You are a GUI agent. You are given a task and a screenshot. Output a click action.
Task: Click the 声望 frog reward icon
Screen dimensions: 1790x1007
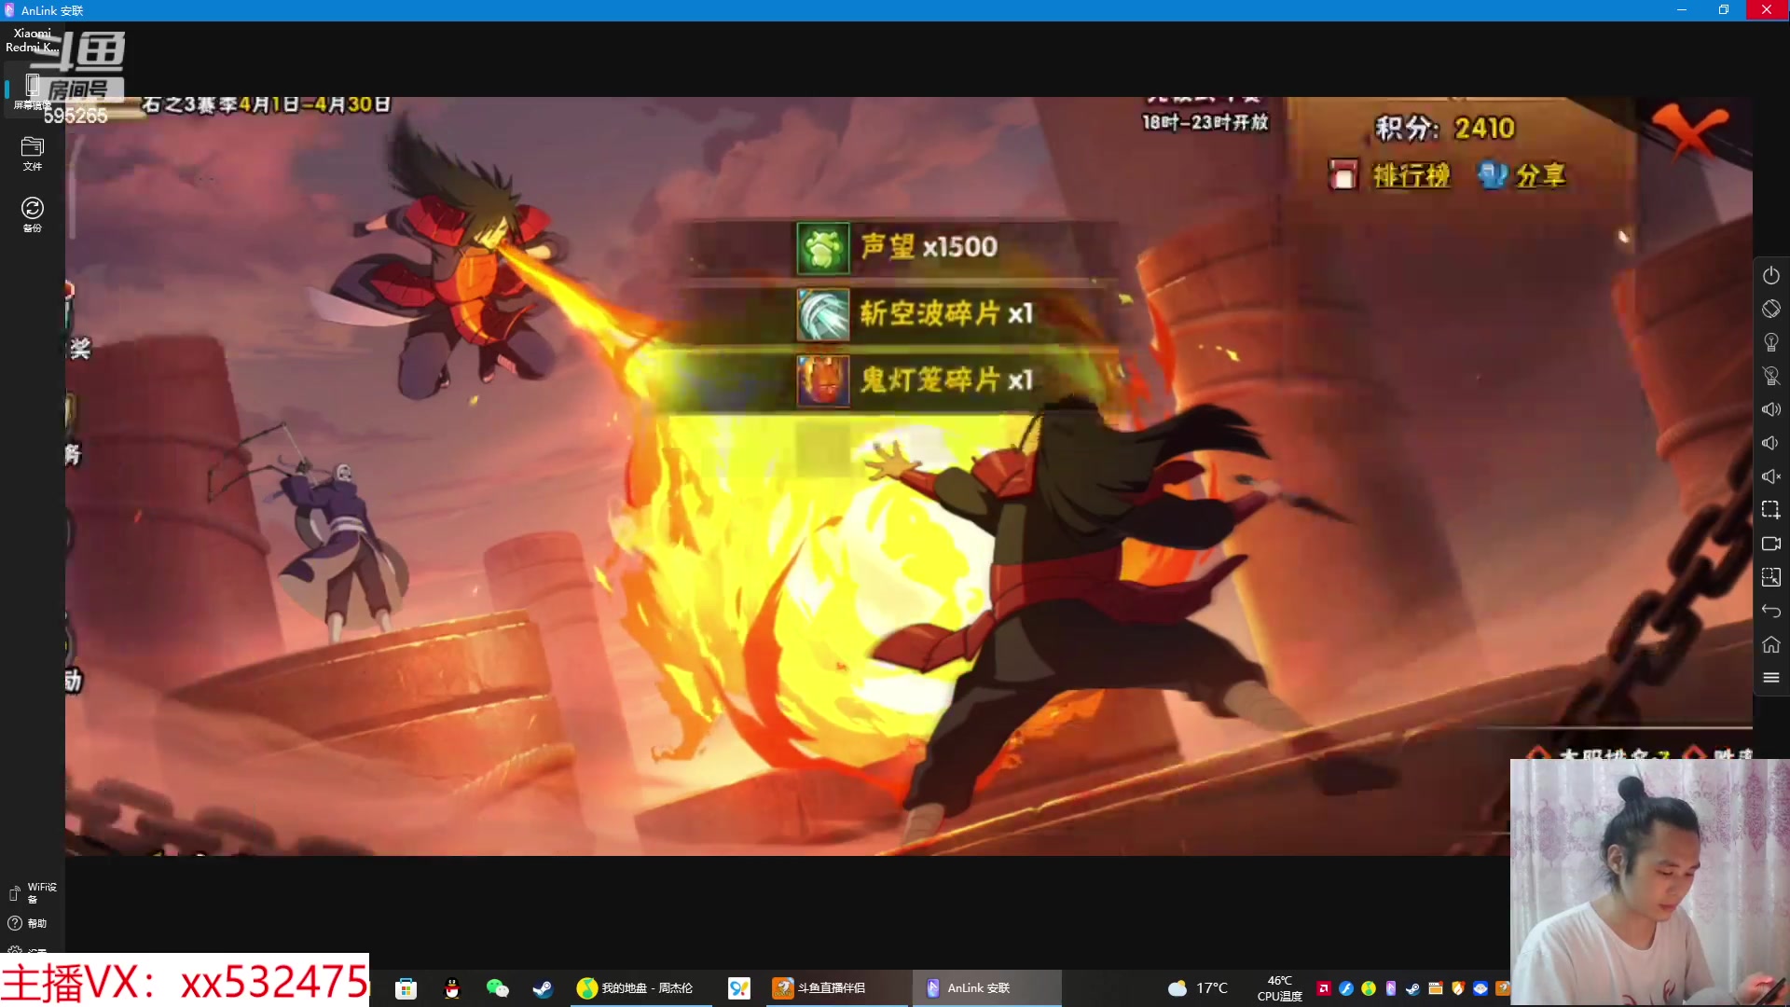click(822, 247)
